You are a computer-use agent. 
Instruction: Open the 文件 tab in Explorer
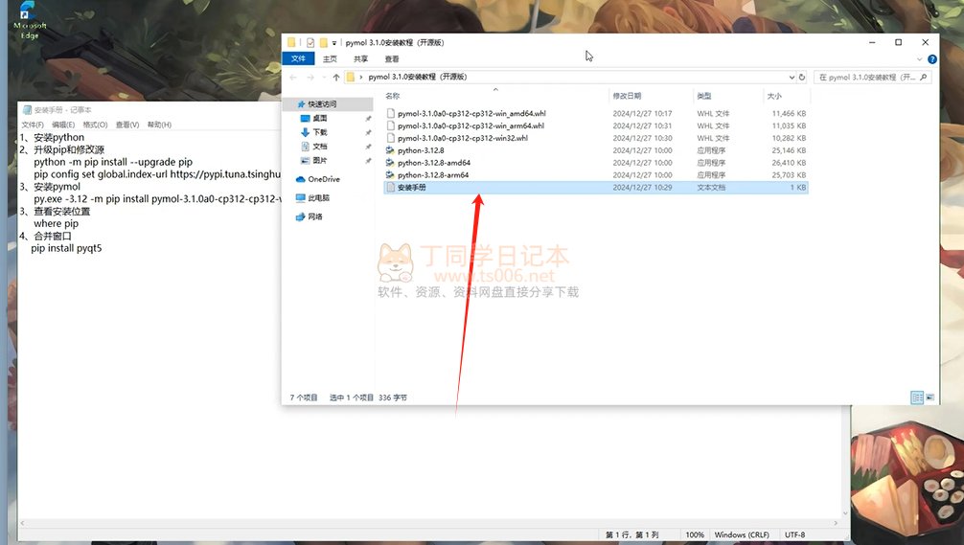[x=298, y=59]
